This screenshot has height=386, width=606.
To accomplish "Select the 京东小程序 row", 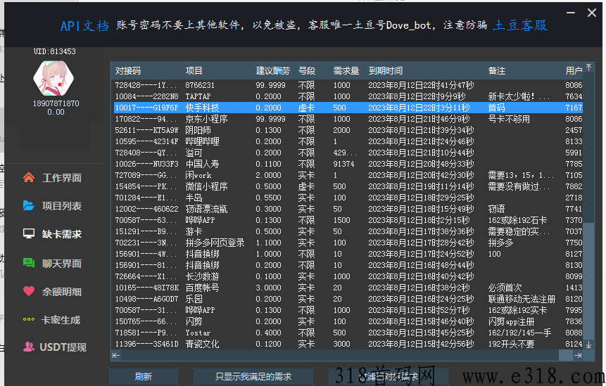I will click(348, 119).
